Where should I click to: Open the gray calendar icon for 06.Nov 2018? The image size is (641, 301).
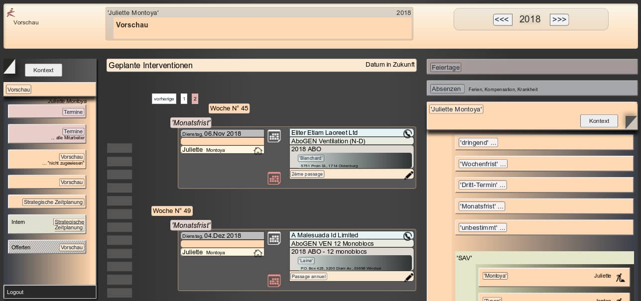tap(274, 136)
